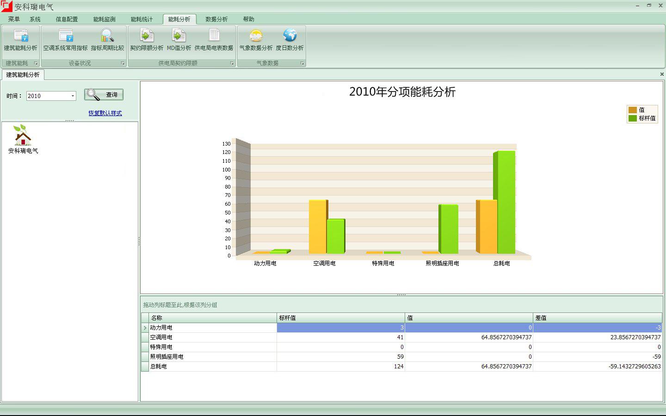Viewport: 666px width, 416px height.
Task: Expand 供电局契约限额 group launcher
Action: pyautogui.click(x=232, y=63)
